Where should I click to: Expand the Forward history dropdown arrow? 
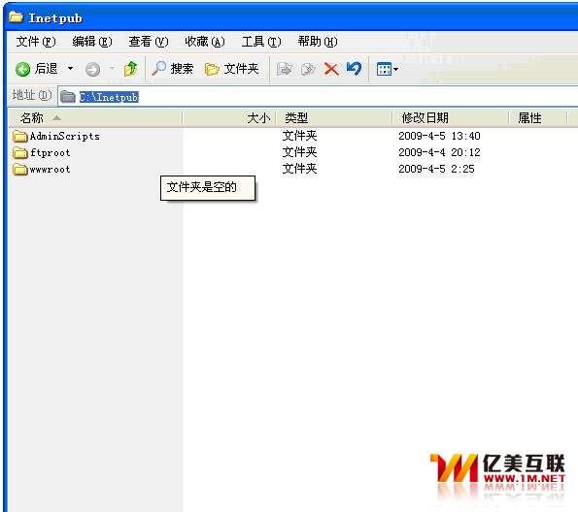point(113,69)
